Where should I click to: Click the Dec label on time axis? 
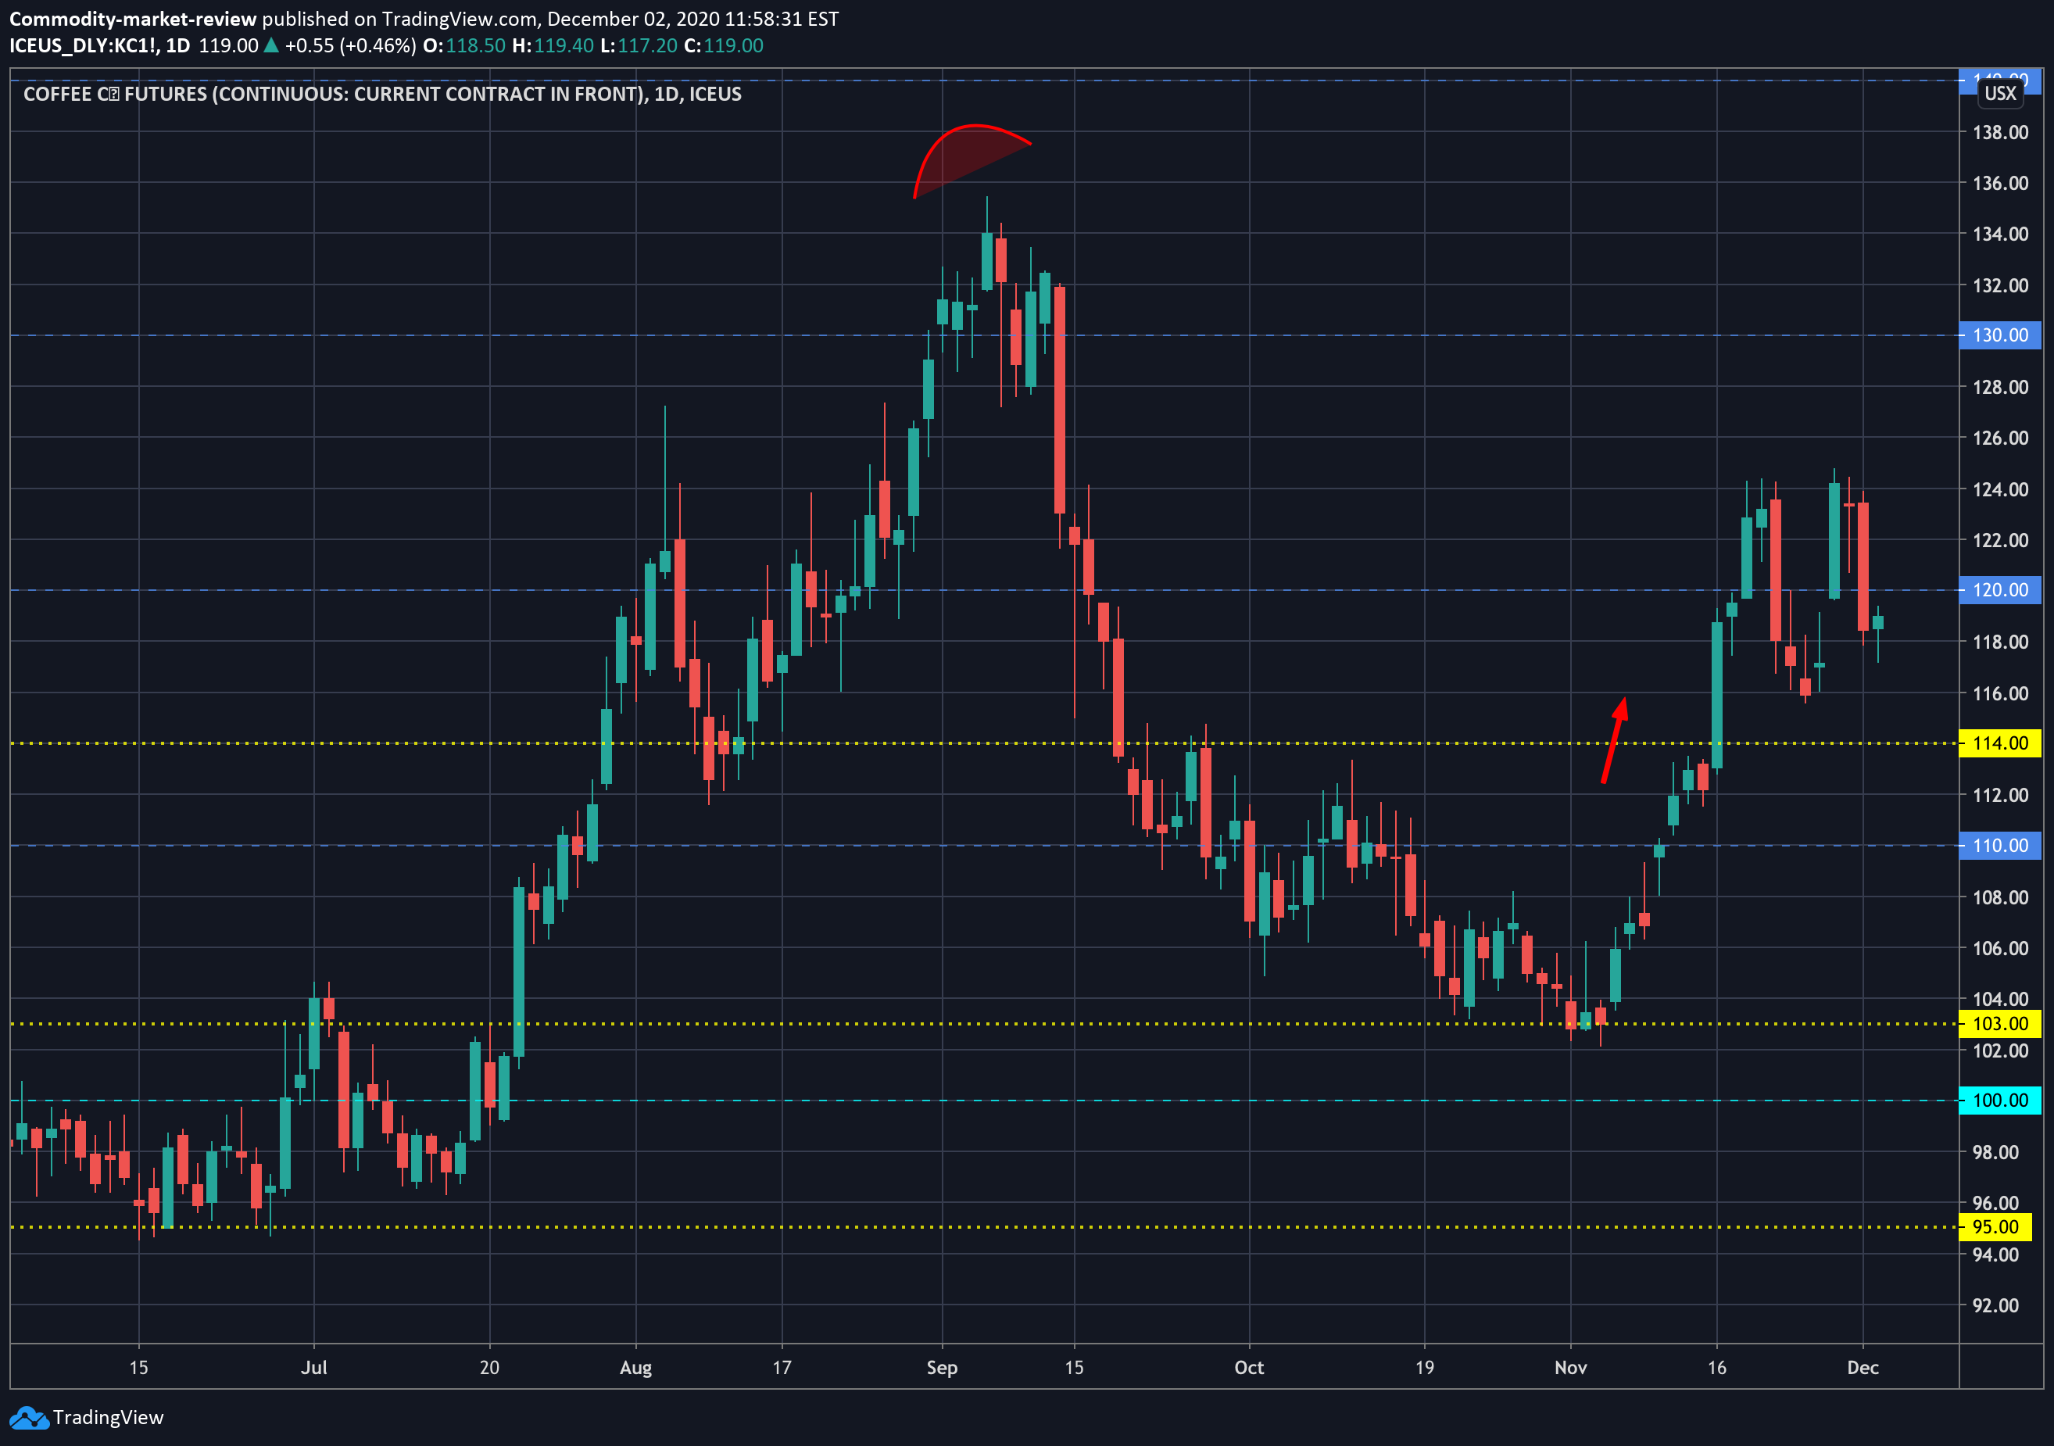tap(1863, 1367)
